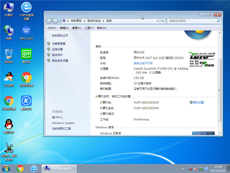Click the forward navigation arrow
Screen dimensions: 230x173
click(55, 21)
